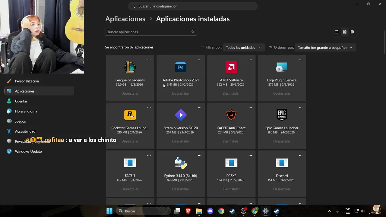Open Adobe Photoshop 2021 three-dot options
Screen dimensions: 386x217
(x=200, y=60)
